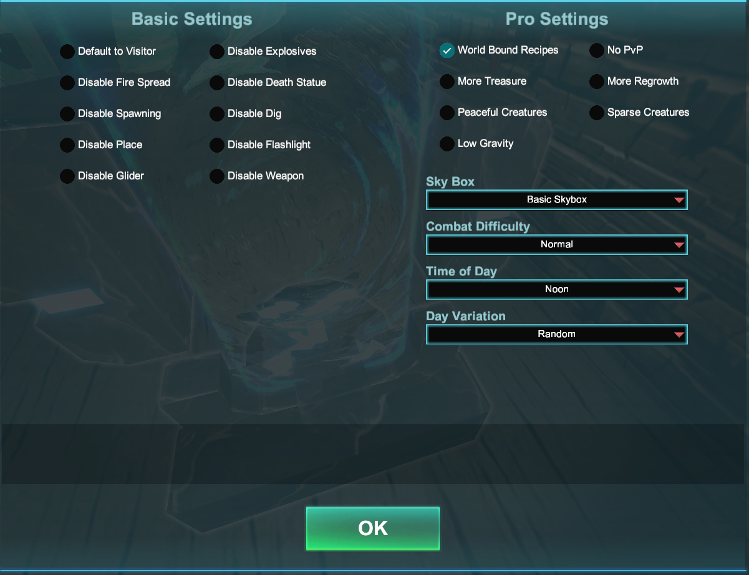This screenshot has height=575, width=749.
Task: Toggle Disable Fire Spread checkbox
Action: click(67, 83)
